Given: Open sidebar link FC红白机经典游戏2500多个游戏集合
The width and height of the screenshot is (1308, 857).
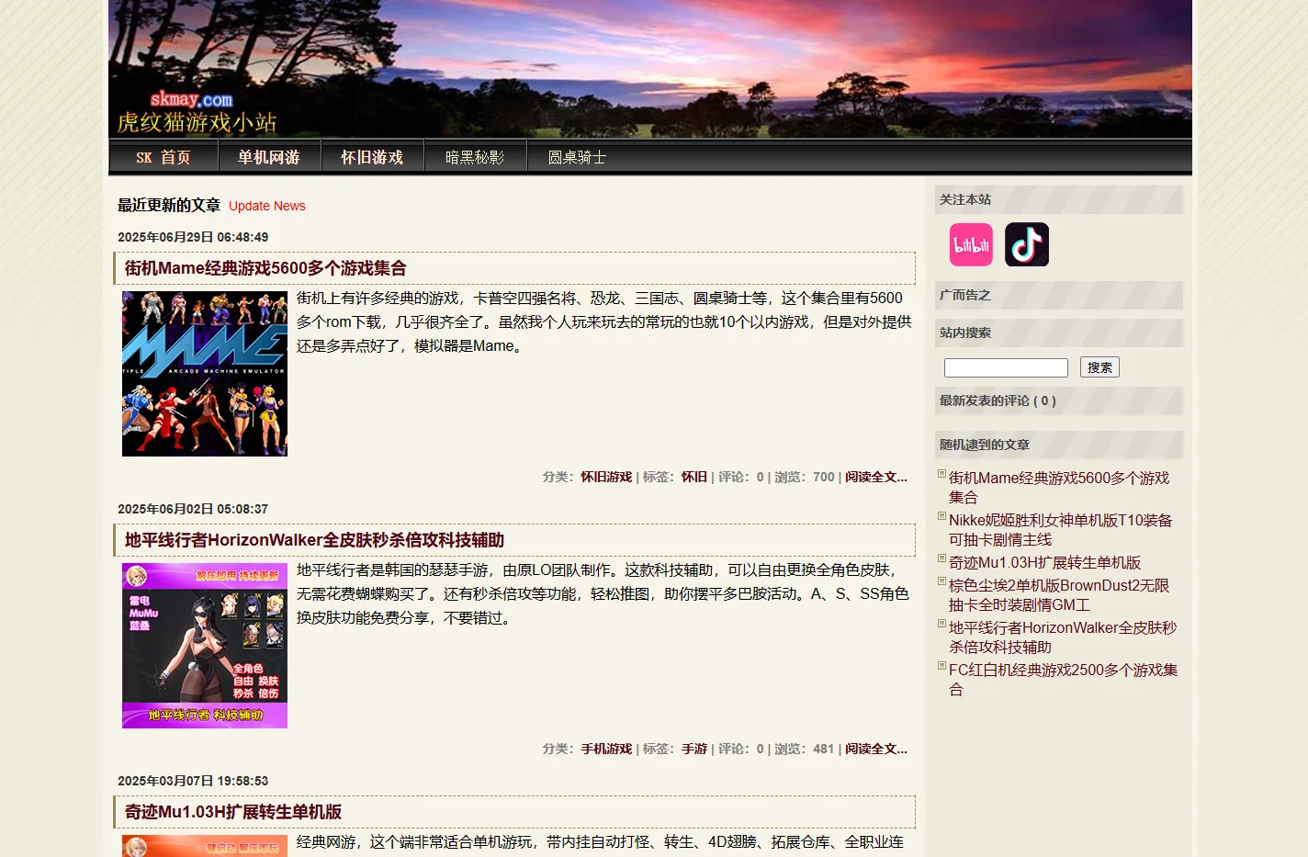Looking at the screenshot, I should pyautogui.click(x=1063, y=680).
